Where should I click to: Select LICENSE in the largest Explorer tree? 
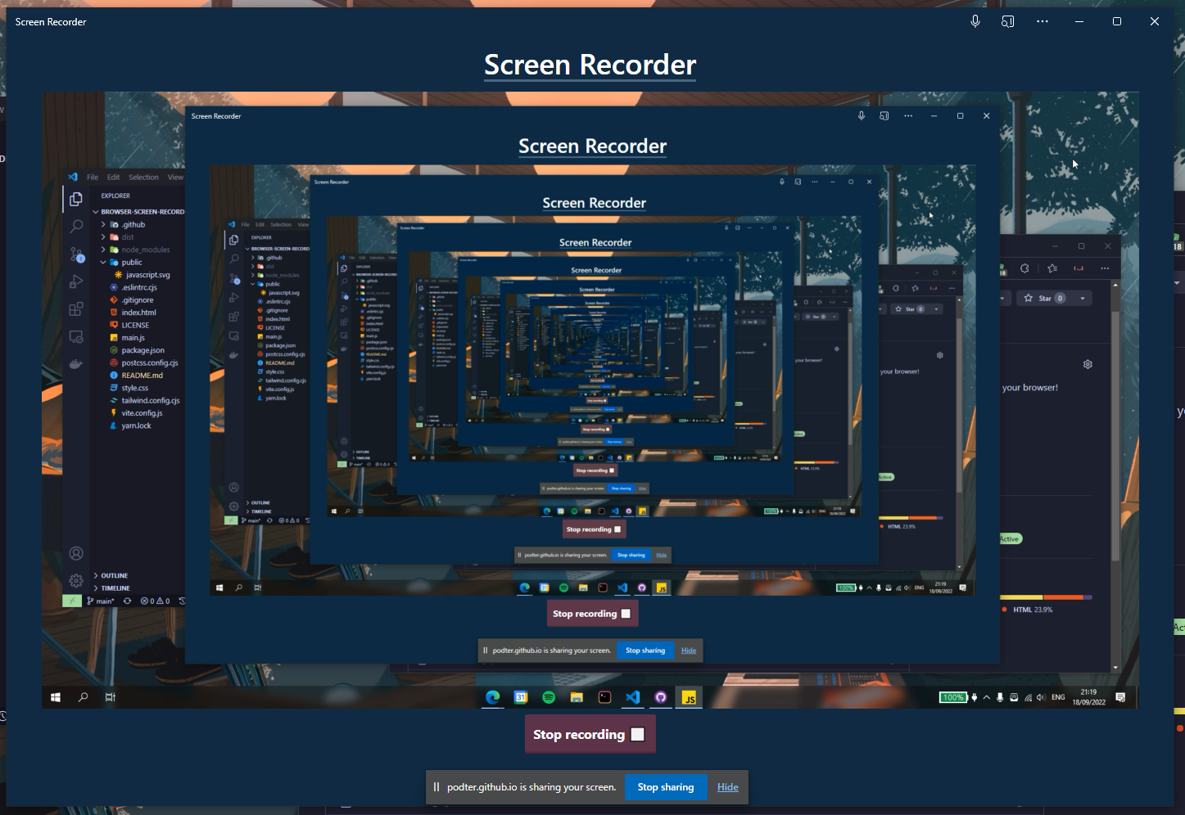[135, 325]
